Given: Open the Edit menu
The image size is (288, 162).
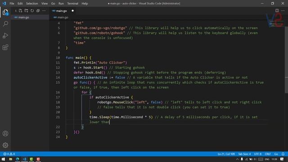Looking at the screenshot, I should (x=20, y=4).
